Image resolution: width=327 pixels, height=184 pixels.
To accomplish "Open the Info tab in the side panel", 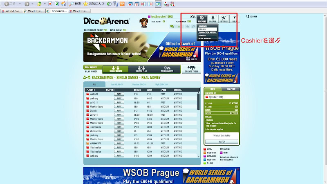I will pyautogui.click(x=213, y=89).
